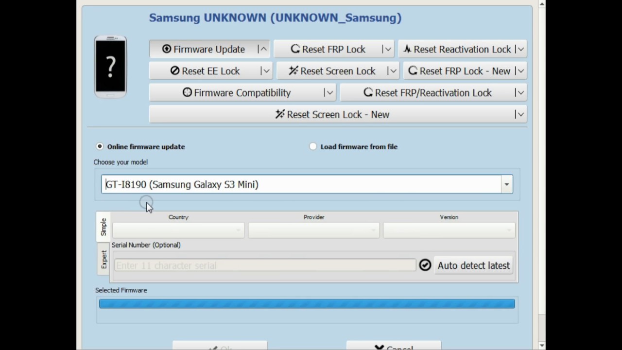Click the serial number input field
Image resolution: width=622 pixels, height=350 pixels.
[265, 265]
